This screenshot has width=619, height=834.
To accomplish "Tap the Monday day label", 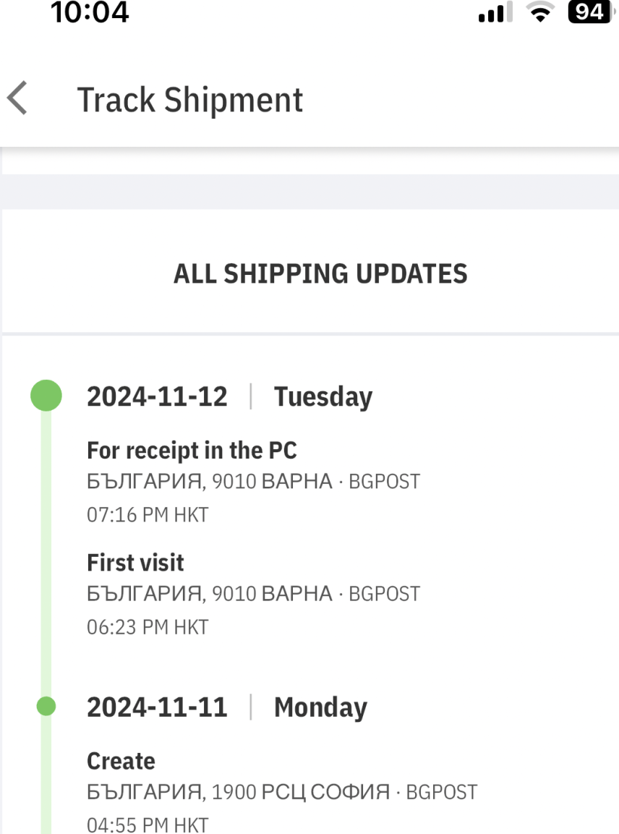I will click(x=320, y=707).
